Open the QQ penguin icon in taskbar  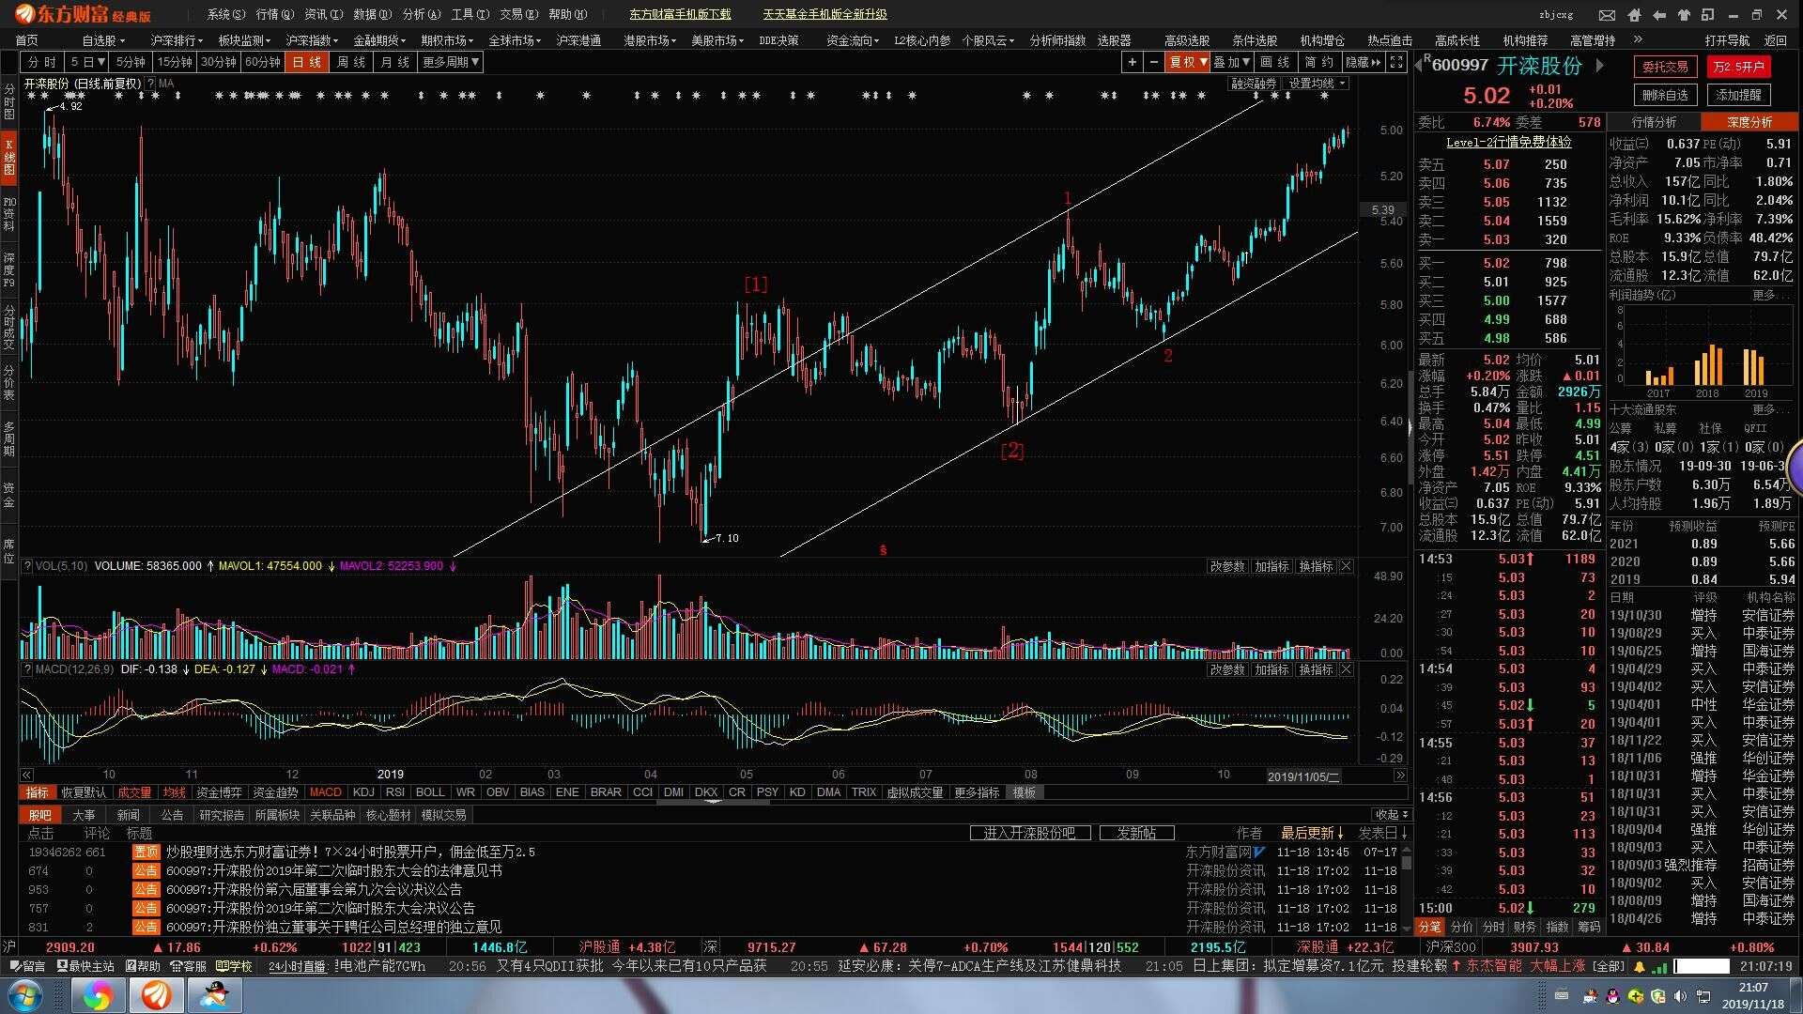pos(214,995)
